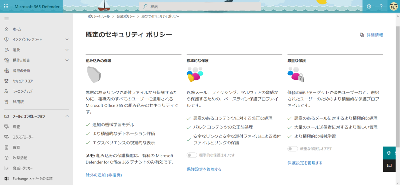Screen dimensions: 400x185
Task: Click the 組み込みの保護 shield illustration
Action: [x=93, y=74]
